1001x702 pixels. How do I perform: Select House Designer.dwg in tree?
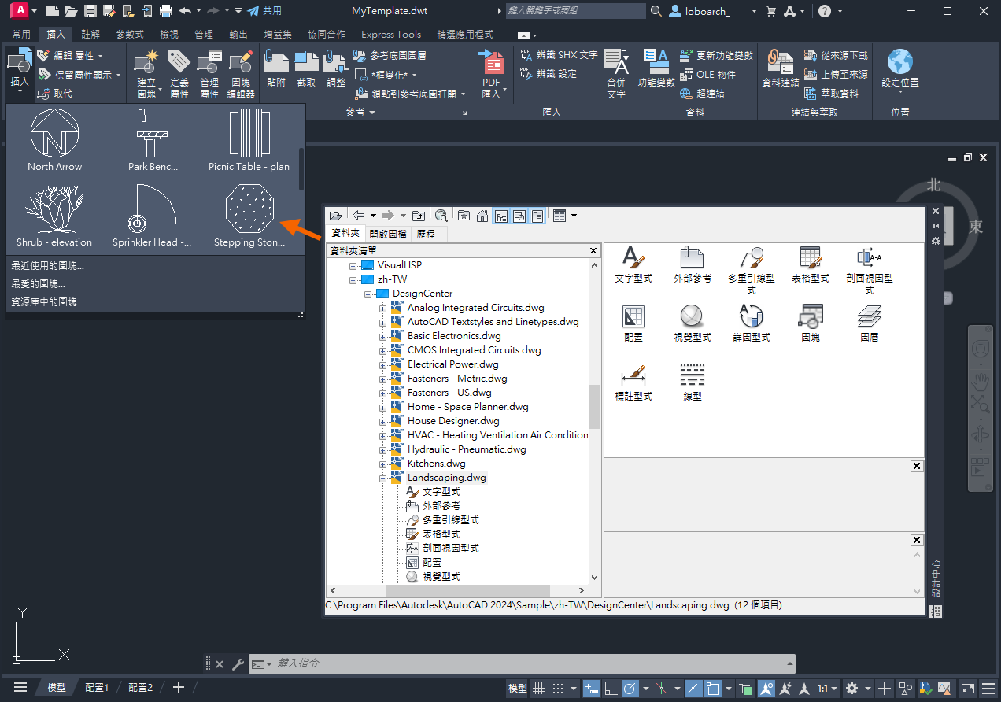[x=453, y=421]
